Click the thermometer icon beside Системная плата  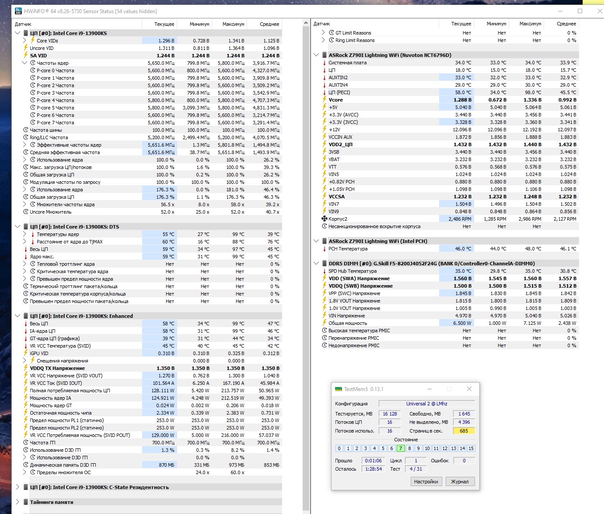325,63
